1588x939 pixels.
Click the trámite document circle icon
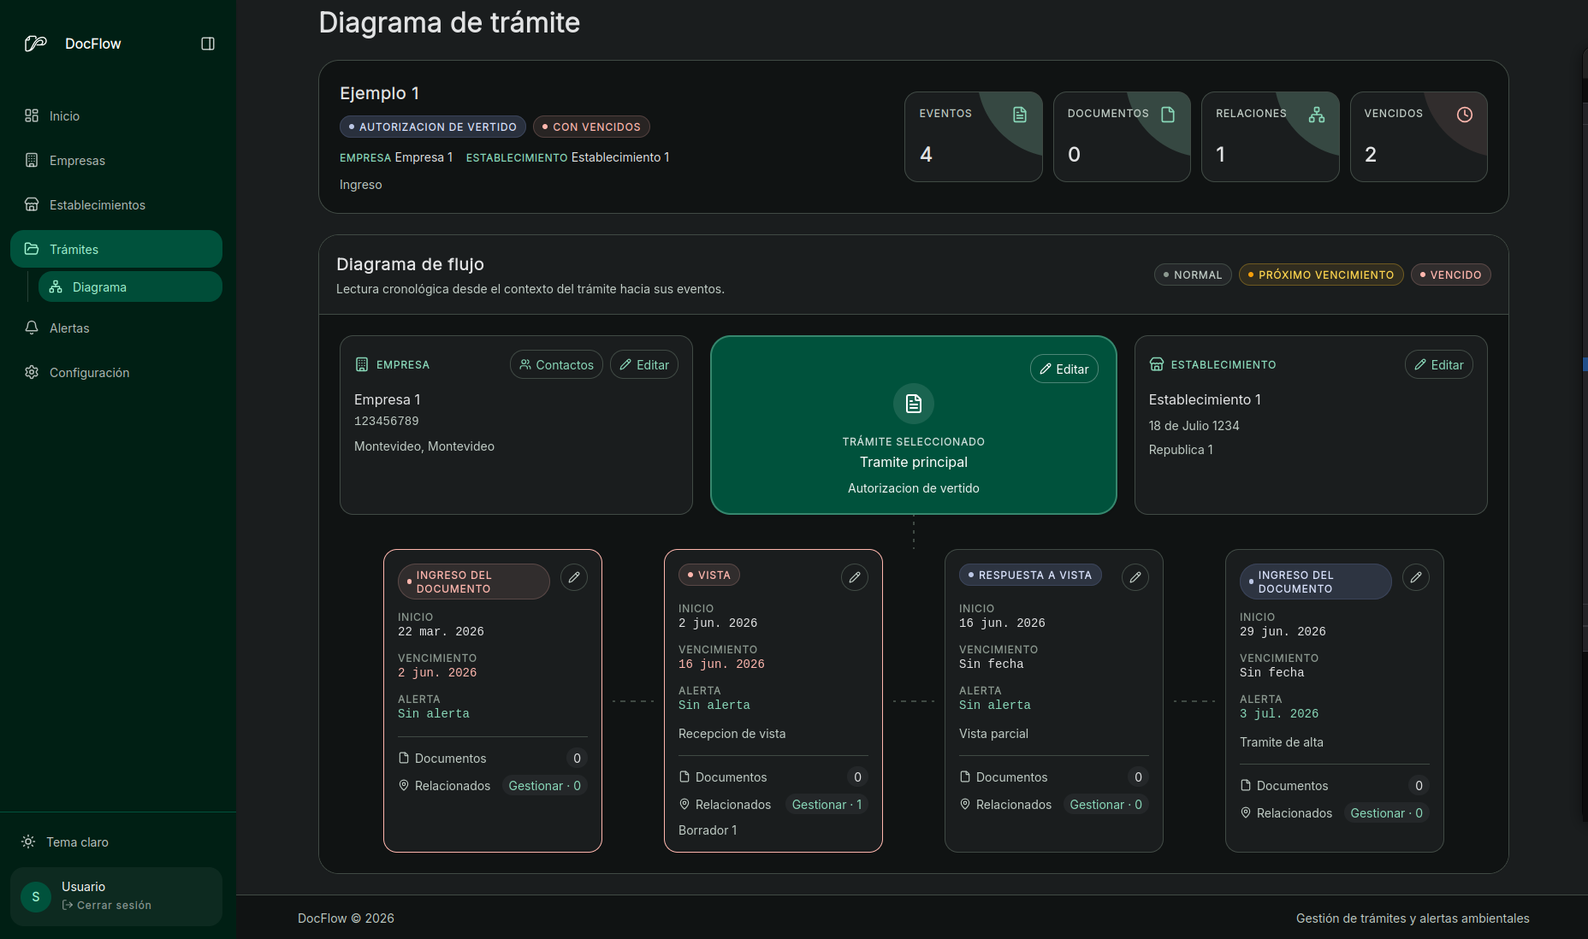click(914, 404)
